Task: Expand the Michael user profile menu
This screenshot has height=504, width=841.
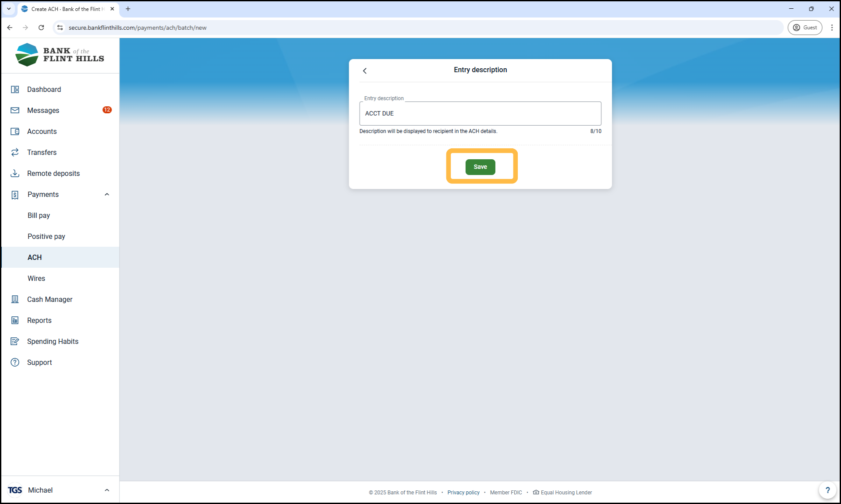Action: [x=107, y=490]
